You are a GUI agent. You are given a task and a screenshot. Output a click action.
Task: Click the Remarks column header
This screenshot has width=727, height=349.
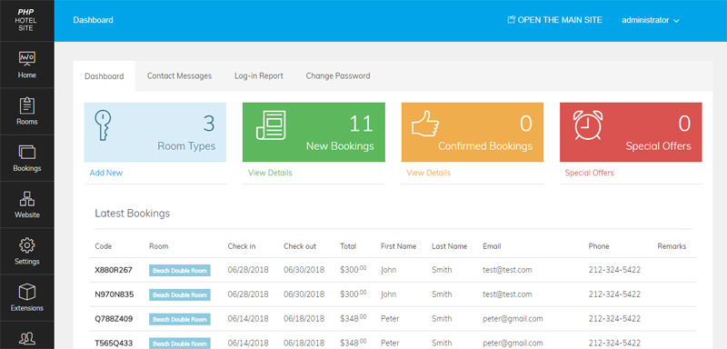[672, 246]
